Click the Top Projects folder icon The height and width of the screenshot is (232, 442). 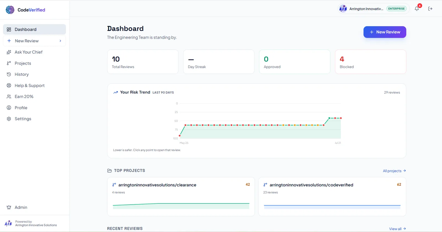tap(109, 171)
